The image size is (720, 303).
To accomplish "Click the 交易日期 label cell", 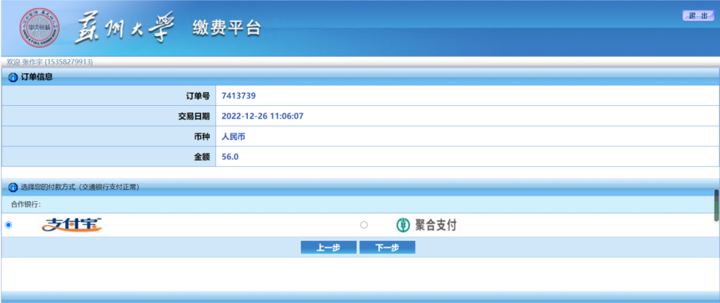I will click(109, 116).
